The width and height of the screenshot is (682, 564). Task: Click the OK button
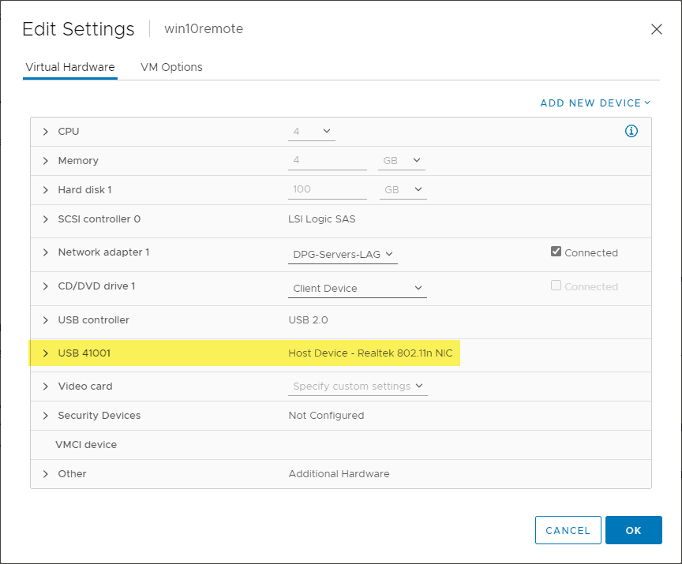tap(633, 530)
